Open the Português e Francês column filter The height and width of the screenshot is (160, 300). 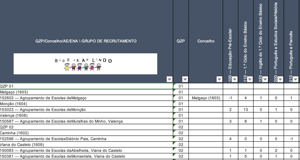click(x=296, y=79)
